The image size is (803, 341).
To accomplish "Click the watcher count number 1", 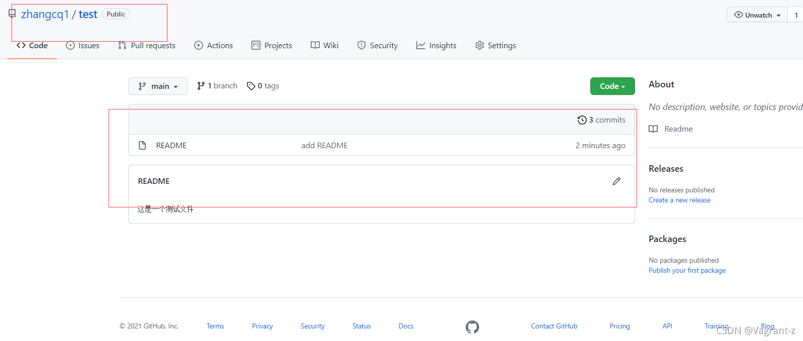I will point(796,15).
